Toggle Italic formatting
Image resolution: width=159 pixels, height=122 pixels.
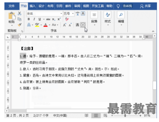pyautogui.click(x=34, y=19)
